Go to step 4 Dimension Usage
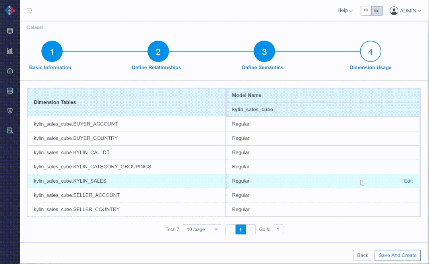Image resolution: width=429 pixels, height=264 pixels. [371, 51]
